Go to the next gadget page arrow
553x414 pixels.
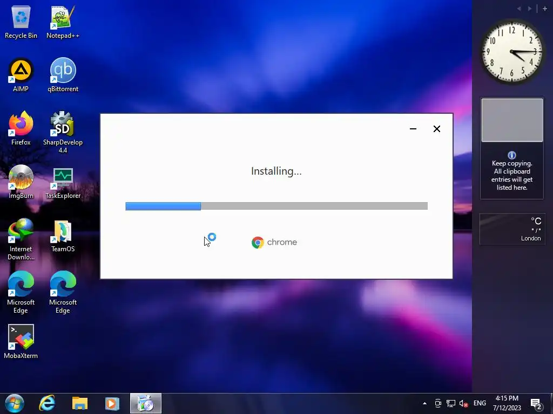click(x=529, y=9)
